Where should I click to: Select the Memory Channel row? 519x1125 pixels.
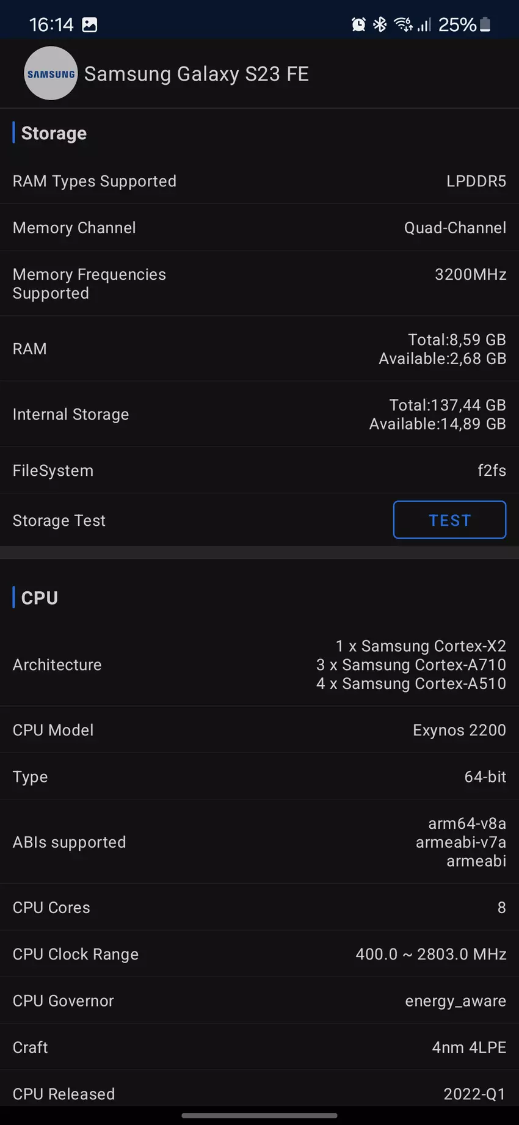click(259, 228)
